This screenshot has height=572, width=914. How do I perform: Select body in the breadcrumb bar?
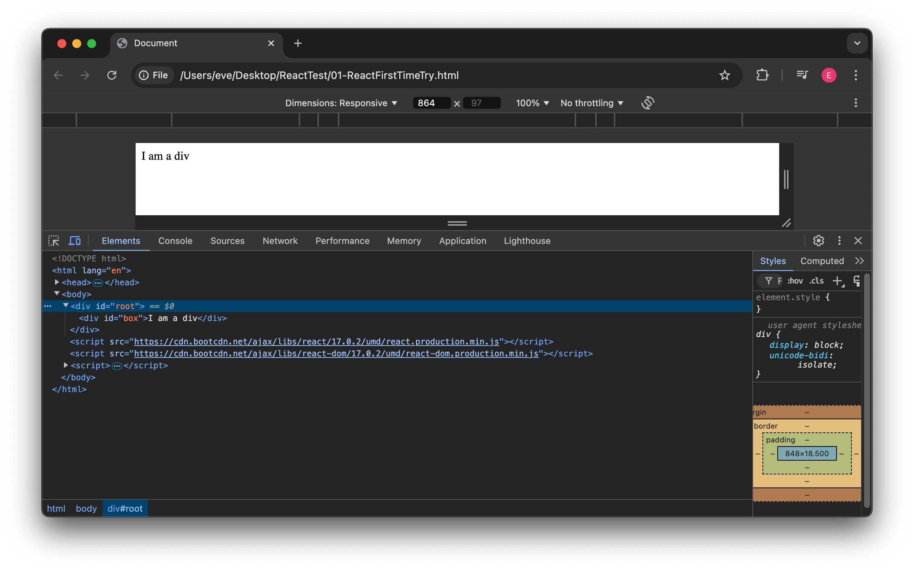click(x=86, y=508)
